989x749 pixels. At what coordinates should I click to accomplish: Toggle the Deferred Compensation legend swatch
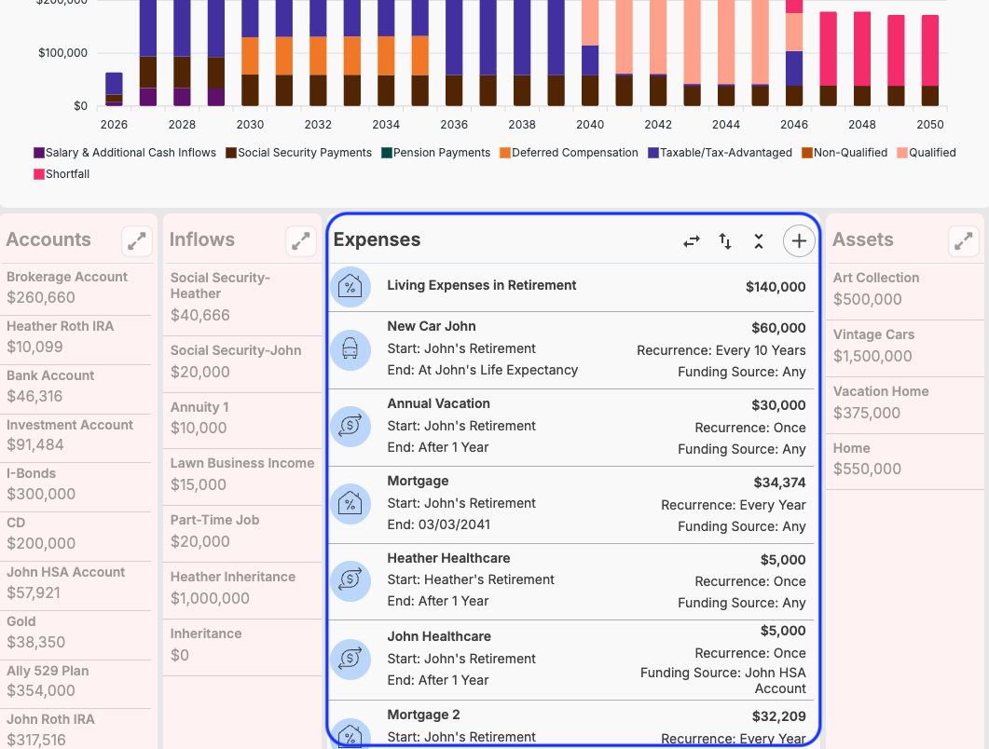click(x=505, y=153)
